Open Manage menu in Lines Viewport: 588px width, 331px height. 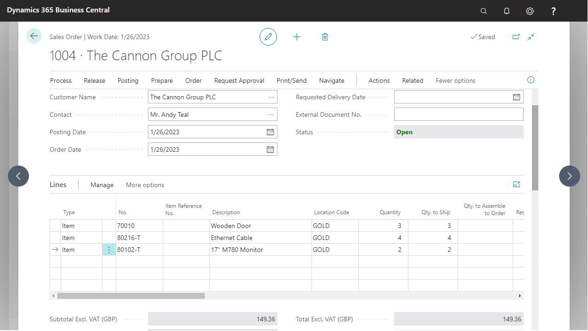[102, 185]
